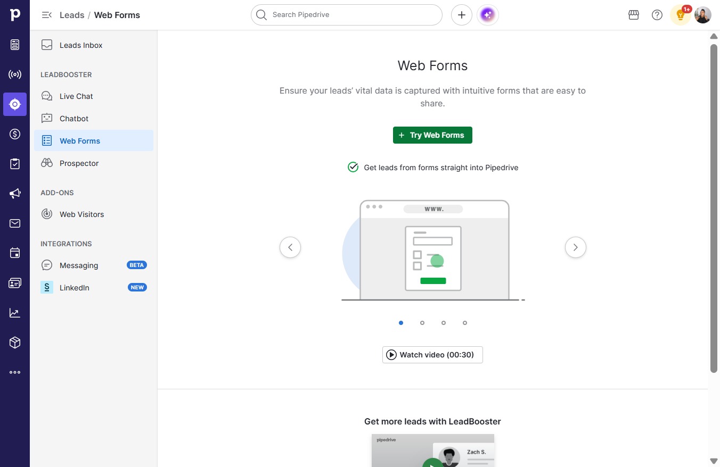Open the AI assistant sparkle icon
Screen dimensions: 720x467
[488, 15]
